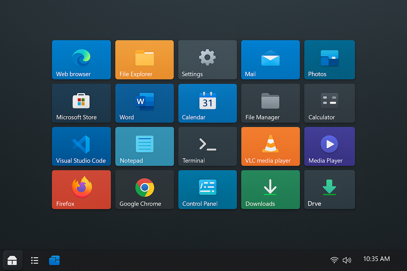Open Control Panel
Viewport: 407px width, 271px height.
tap(207, 189)
